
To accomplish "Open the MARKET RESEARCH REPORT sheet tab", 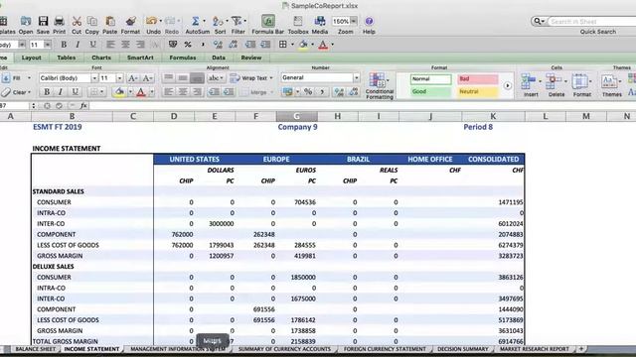I will 535,349.
